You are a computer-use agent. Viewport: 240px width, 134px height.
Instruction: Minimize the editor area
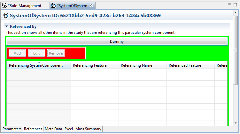229,4
